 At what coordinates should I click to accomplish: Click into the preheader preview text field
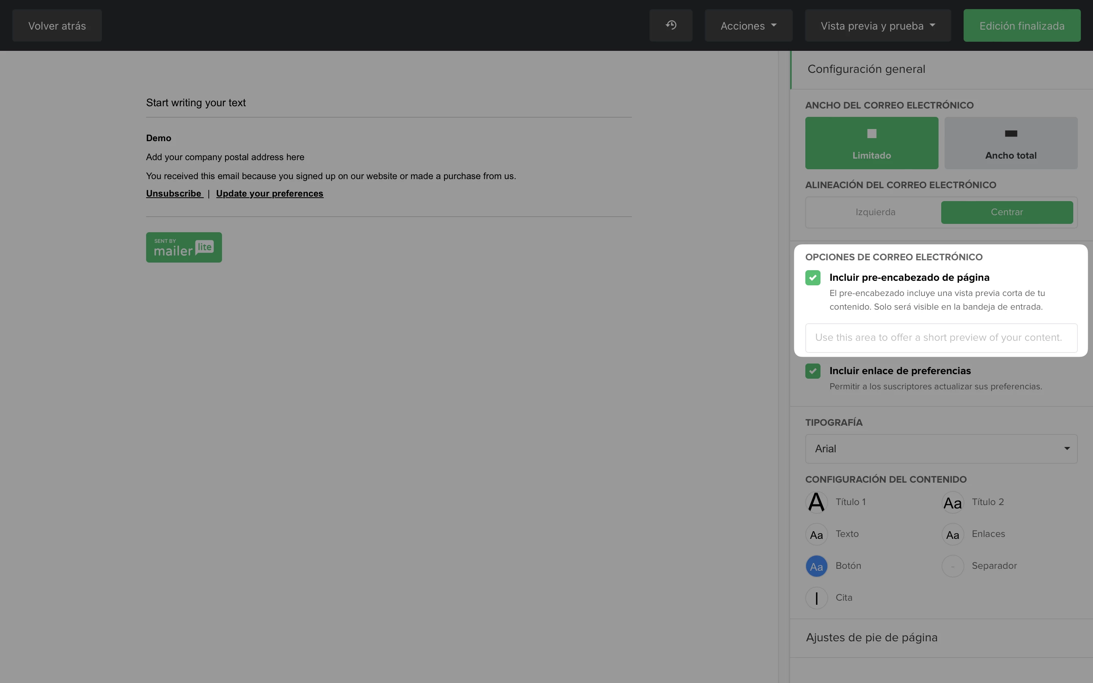tap(941, 337)
